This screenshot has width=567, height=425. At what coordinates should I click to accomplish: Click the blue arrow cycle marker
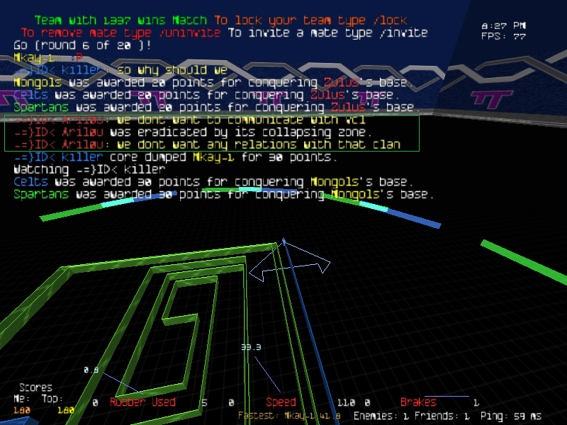pos(289,263)
